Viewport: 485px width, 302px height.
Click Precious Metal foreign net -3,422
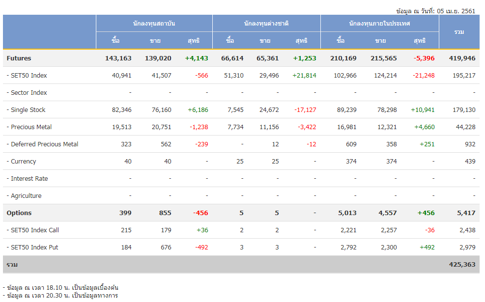[x=307, y=127]
